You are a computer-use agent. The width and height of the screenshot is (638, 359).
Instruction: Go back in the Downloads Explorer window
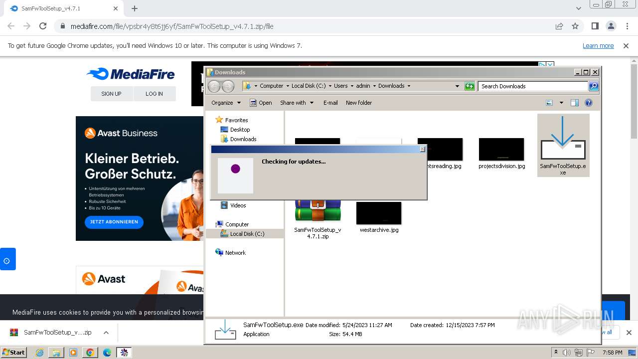(x=214, y=86)
